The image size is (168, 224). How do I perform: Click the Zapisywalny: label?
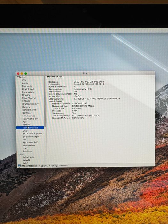tap(55, 92)
